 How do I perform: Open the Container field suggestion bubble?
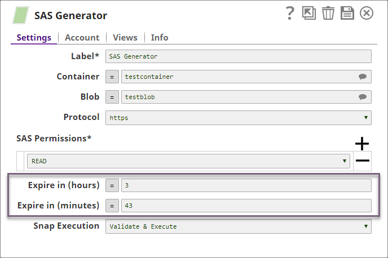363,77
